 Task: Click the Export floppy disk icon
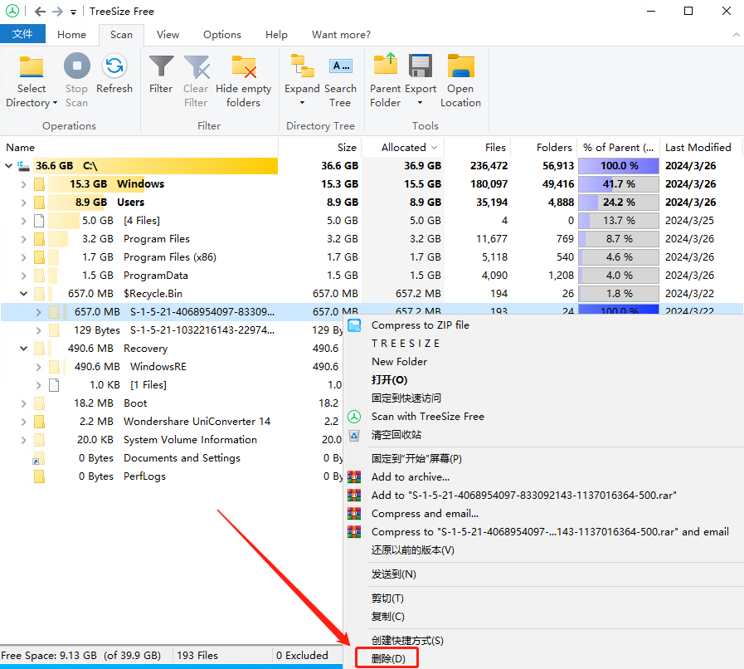click(x=421, y=66)
